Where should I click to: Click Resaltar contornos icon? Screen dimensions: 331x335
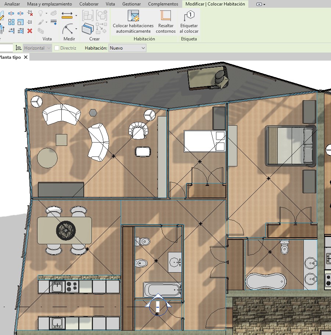pos(166,16)
